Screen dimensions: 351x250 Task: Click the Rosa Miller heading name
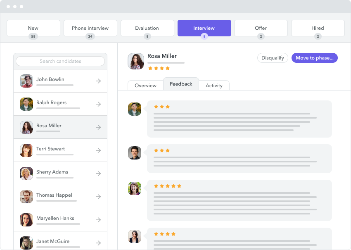click(162, 56)
